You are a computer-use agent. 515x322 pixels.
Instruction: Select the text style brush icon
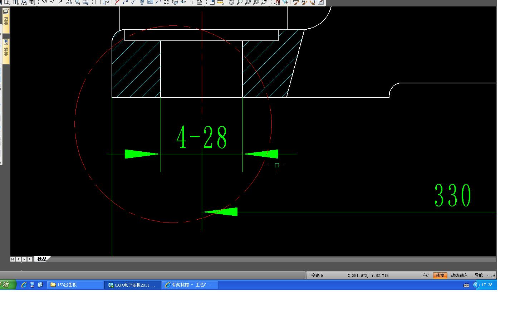coord(304,2)
